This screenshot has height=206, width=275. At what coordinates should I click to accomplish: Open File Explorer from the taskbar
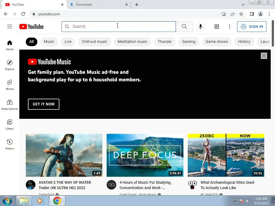coord(24,201)
